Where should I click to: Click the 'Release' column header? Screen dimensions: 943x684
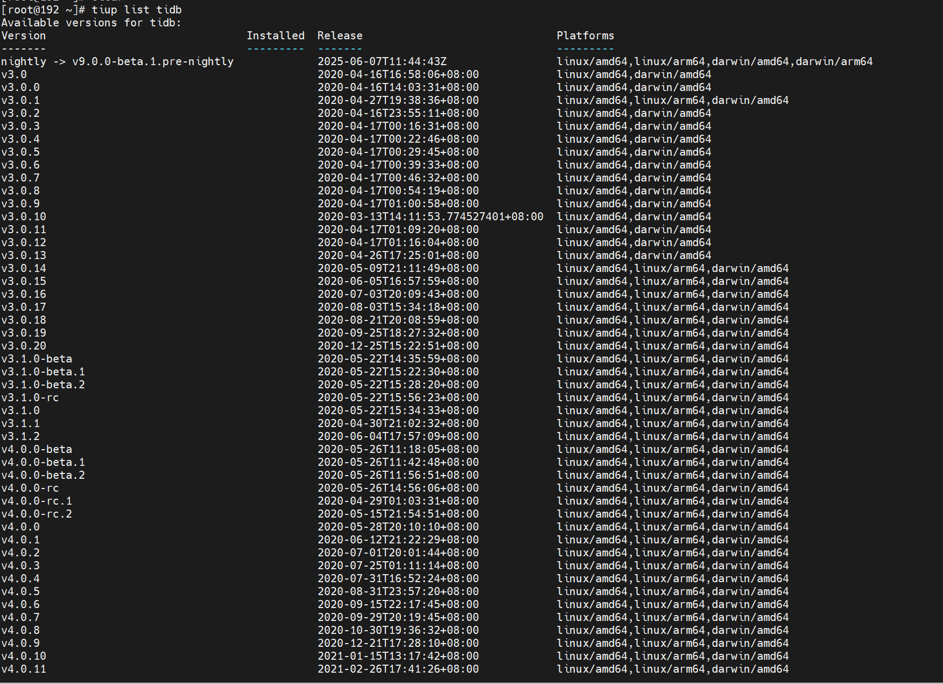click(x=340, y=36)
